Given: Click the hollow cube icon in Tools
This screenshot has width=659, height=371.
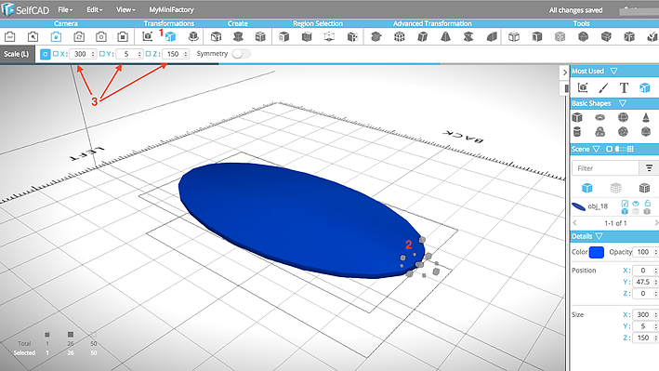Looking at the screenshot, I should pyautogui.click(x=514, y=36).
